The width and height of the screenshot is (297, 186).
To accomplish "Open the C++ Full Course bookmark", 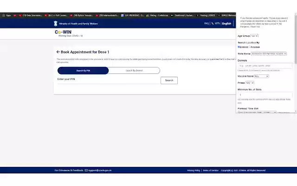I will click(x=56, y=15).
